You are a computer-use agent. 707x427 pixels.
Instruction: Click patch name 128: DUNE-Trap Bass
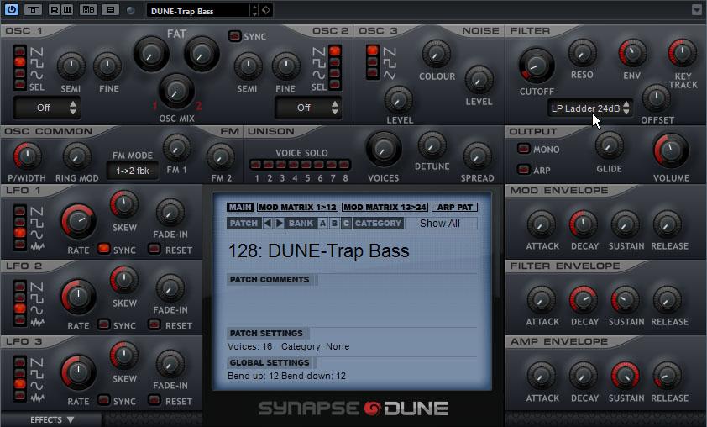(x=319, y=251)
